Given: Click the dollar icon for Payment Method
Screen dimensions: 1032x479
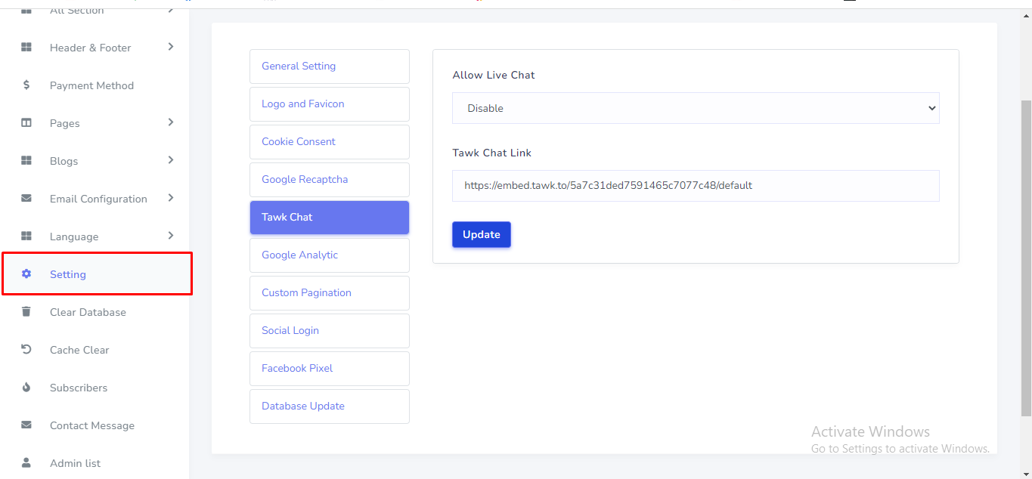Looking at the screenshot, I should [26, 85].
